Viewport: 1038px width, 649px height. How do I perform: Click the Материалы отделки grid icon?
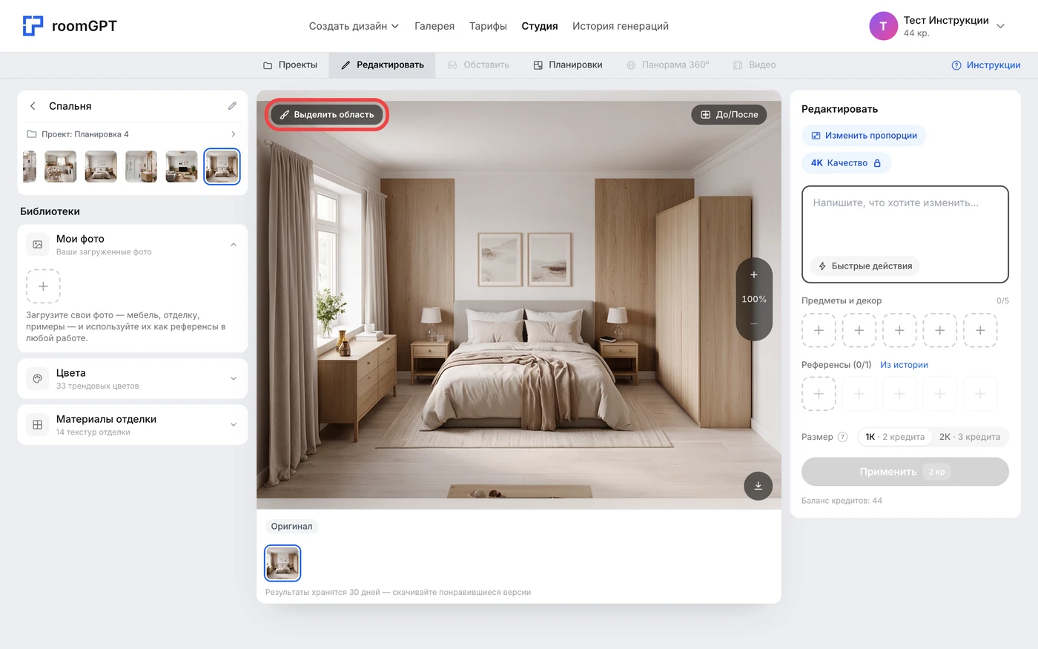click(38, 425)
